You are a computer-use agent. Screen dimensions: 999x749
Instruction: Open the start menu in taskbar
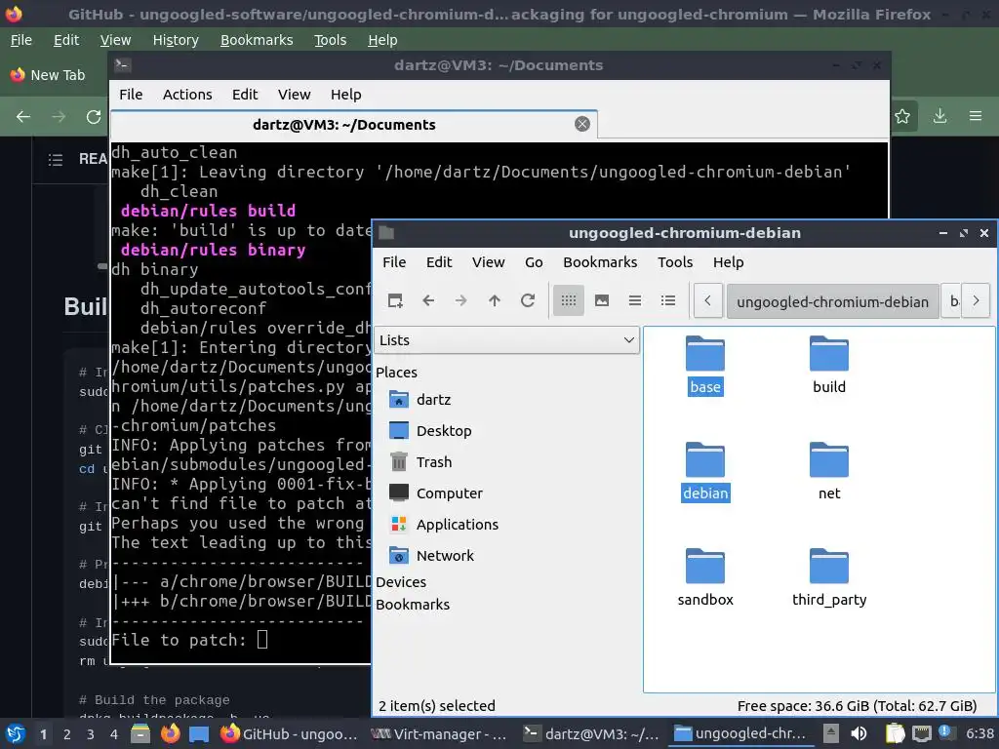click(16, 733)
